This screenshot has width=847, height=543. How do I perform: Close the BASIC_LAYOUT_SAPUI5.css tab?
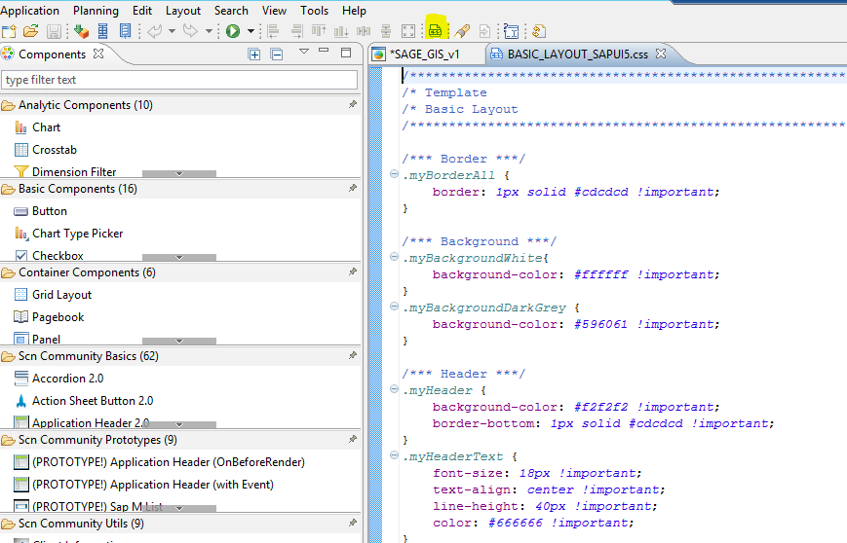[x=661, y=54]
